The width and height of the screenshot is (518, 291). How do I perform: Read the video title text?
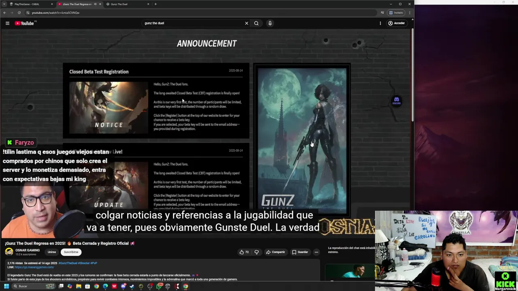(70, 243)
